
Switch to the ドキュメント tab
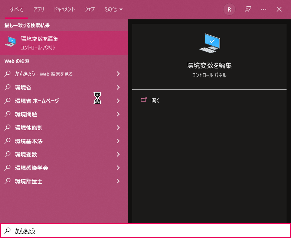[x=64, y=10]
